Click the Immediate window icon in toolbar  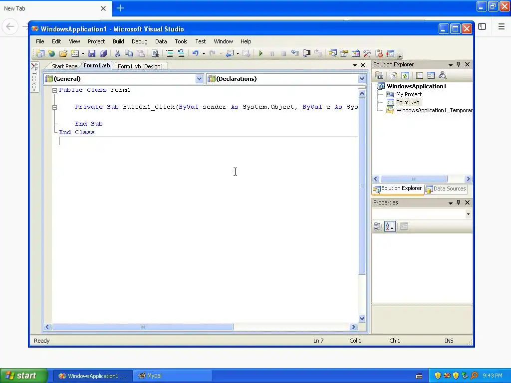(x=390, y=53)
